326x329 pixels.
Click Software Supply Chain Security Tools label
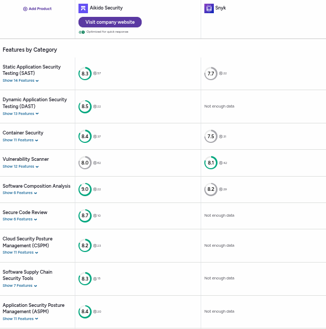tap(27, 275)
